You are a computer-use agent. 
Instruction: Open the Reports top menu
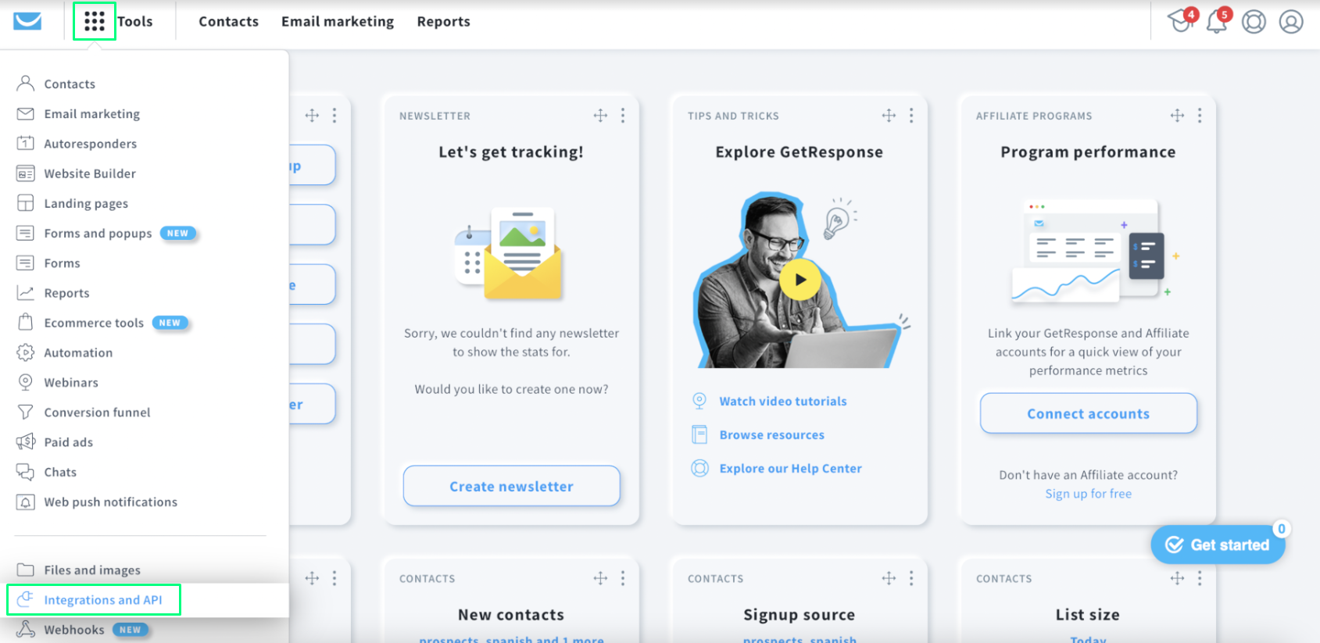443,22
